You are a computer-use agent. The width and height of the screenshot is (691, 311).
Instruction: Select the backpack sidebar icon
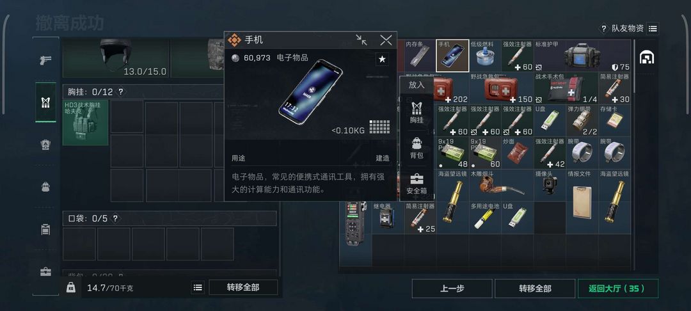[x=46, y=186]
